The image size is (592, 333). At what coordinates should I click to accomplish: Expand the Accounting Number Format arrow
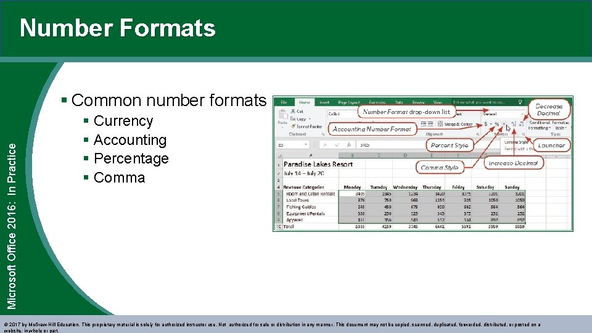pyautogui.click(x=491, y=124)
